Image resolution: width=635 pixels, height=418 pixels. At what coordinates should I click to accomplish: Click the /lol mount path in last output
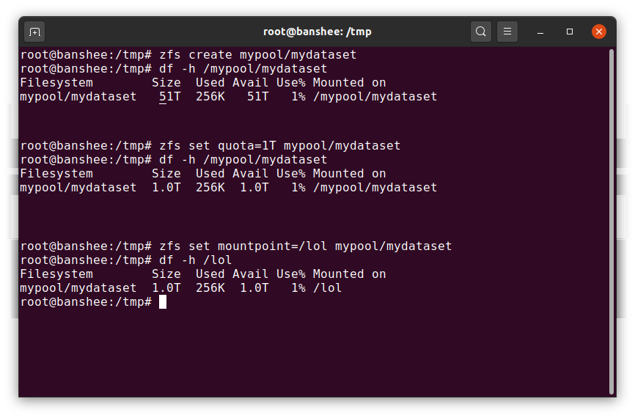[328, 288]
